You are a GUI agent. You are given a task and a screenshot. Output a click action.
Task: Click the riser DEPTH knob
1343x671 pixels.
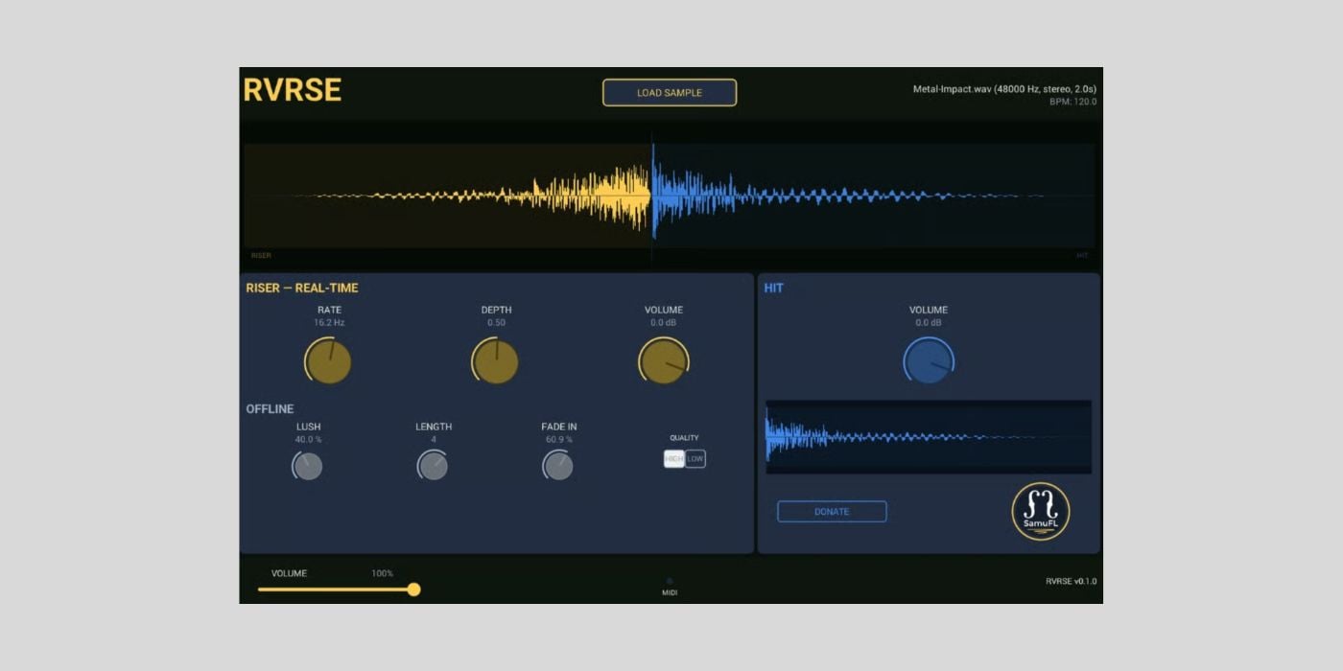pos(496,361)
